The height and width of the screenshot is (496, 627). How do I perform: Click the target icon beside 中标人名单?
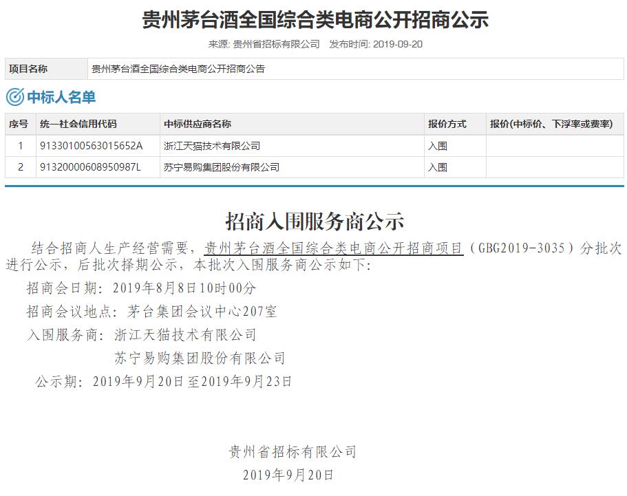click(x=14, y=97)
